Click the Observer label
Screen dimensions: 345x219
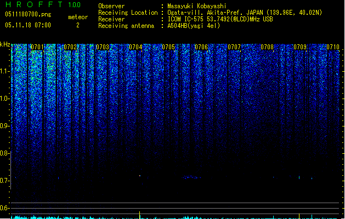[x=111, y=6]
